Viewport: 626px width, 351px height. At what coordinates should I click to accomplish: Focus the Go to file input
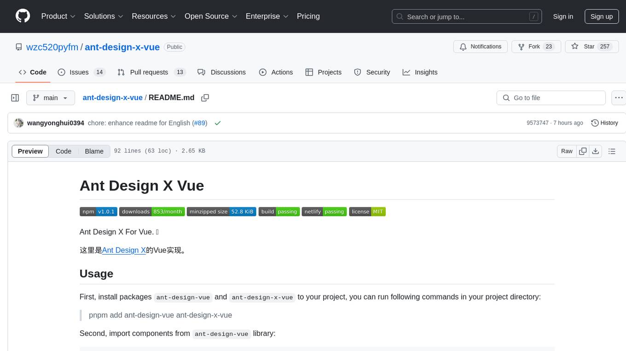tap(551, 98)
